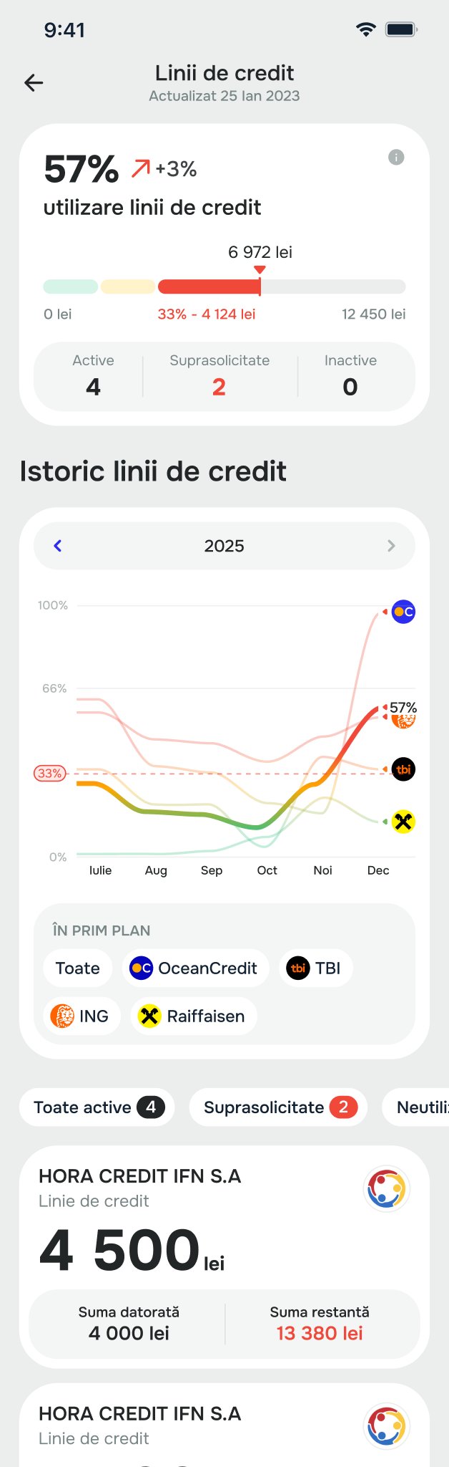Tap the back arrow icon
This screenshot has width=449, height=1467.
point(34,83)
